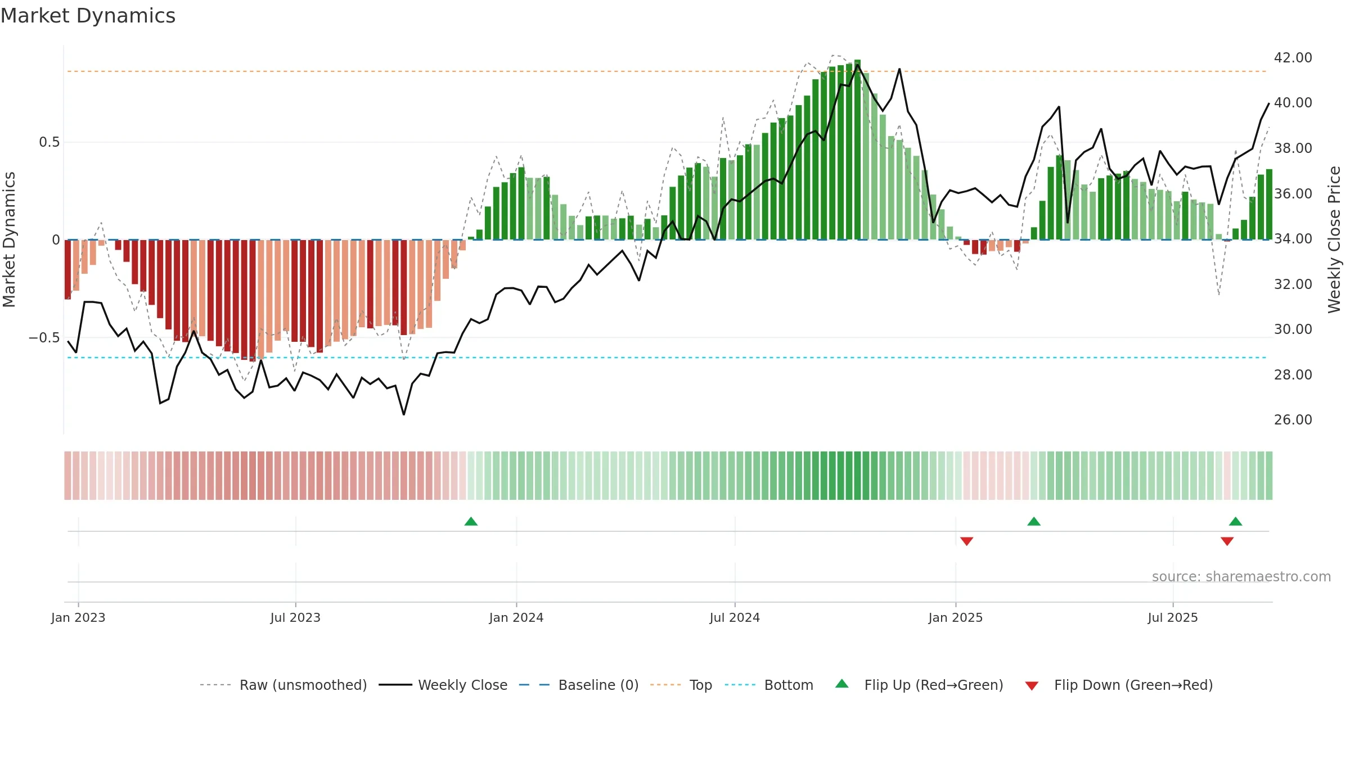Screen dimensions: 1350x759
Task: Click the Jul 2025 axis label
Action: pos(1173,617)
